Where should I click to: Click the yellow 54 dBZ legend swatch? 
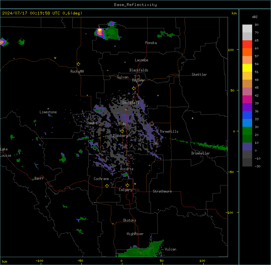pyautogui.click(x=247, y=68)
